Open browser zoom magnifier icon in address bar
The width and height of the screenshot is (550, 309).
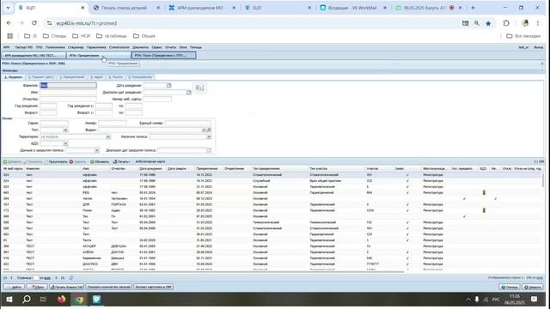[x=477, y=23]
